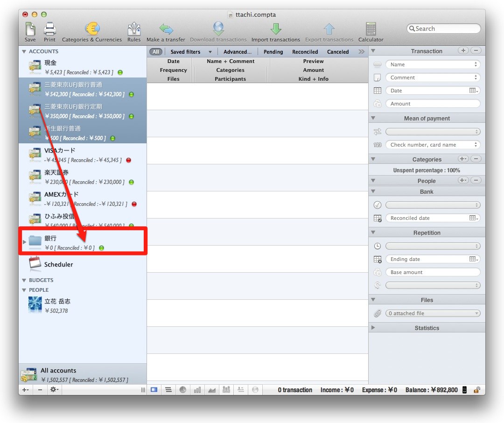Collapse the ACCOUNTS section triangle
504x423 pixels.
(24, 51)
